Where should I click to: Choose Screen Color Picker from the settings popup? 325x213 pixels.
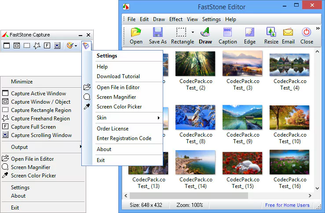pyautogui.click(x=119, y=107)
